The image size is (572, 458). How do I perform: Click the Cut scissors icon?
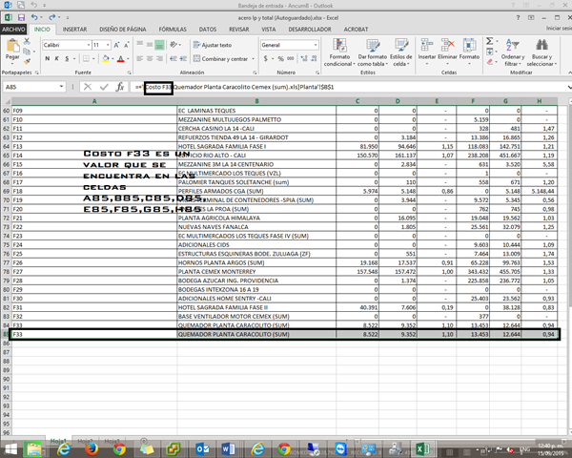[x=27, y=42]
